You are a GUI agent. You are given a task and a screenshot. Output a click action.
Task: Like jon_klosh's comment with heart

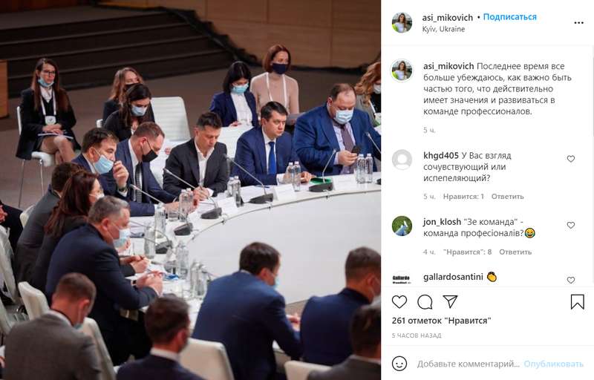pyautogui.click(x=571, y=225)
